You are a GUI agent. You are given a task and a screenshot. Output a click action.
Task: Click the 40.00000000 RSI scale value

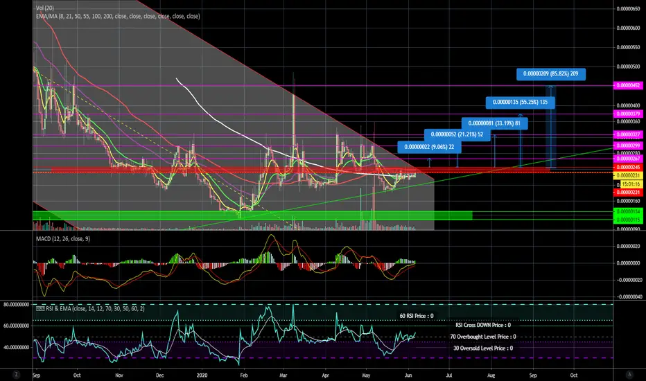point(16,347)
